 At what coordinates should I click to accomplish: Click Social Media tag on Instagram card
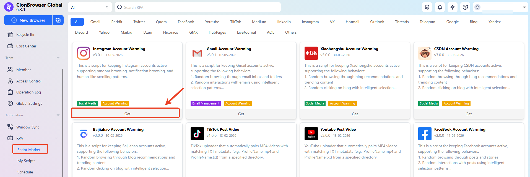pos(87,103)
